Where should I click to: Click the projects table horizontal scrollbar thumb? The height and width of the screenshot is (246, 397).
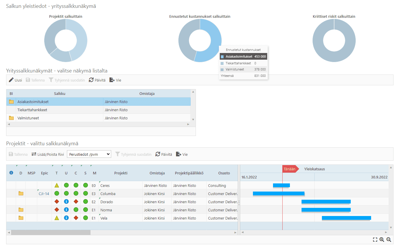(x=51, y=233)
